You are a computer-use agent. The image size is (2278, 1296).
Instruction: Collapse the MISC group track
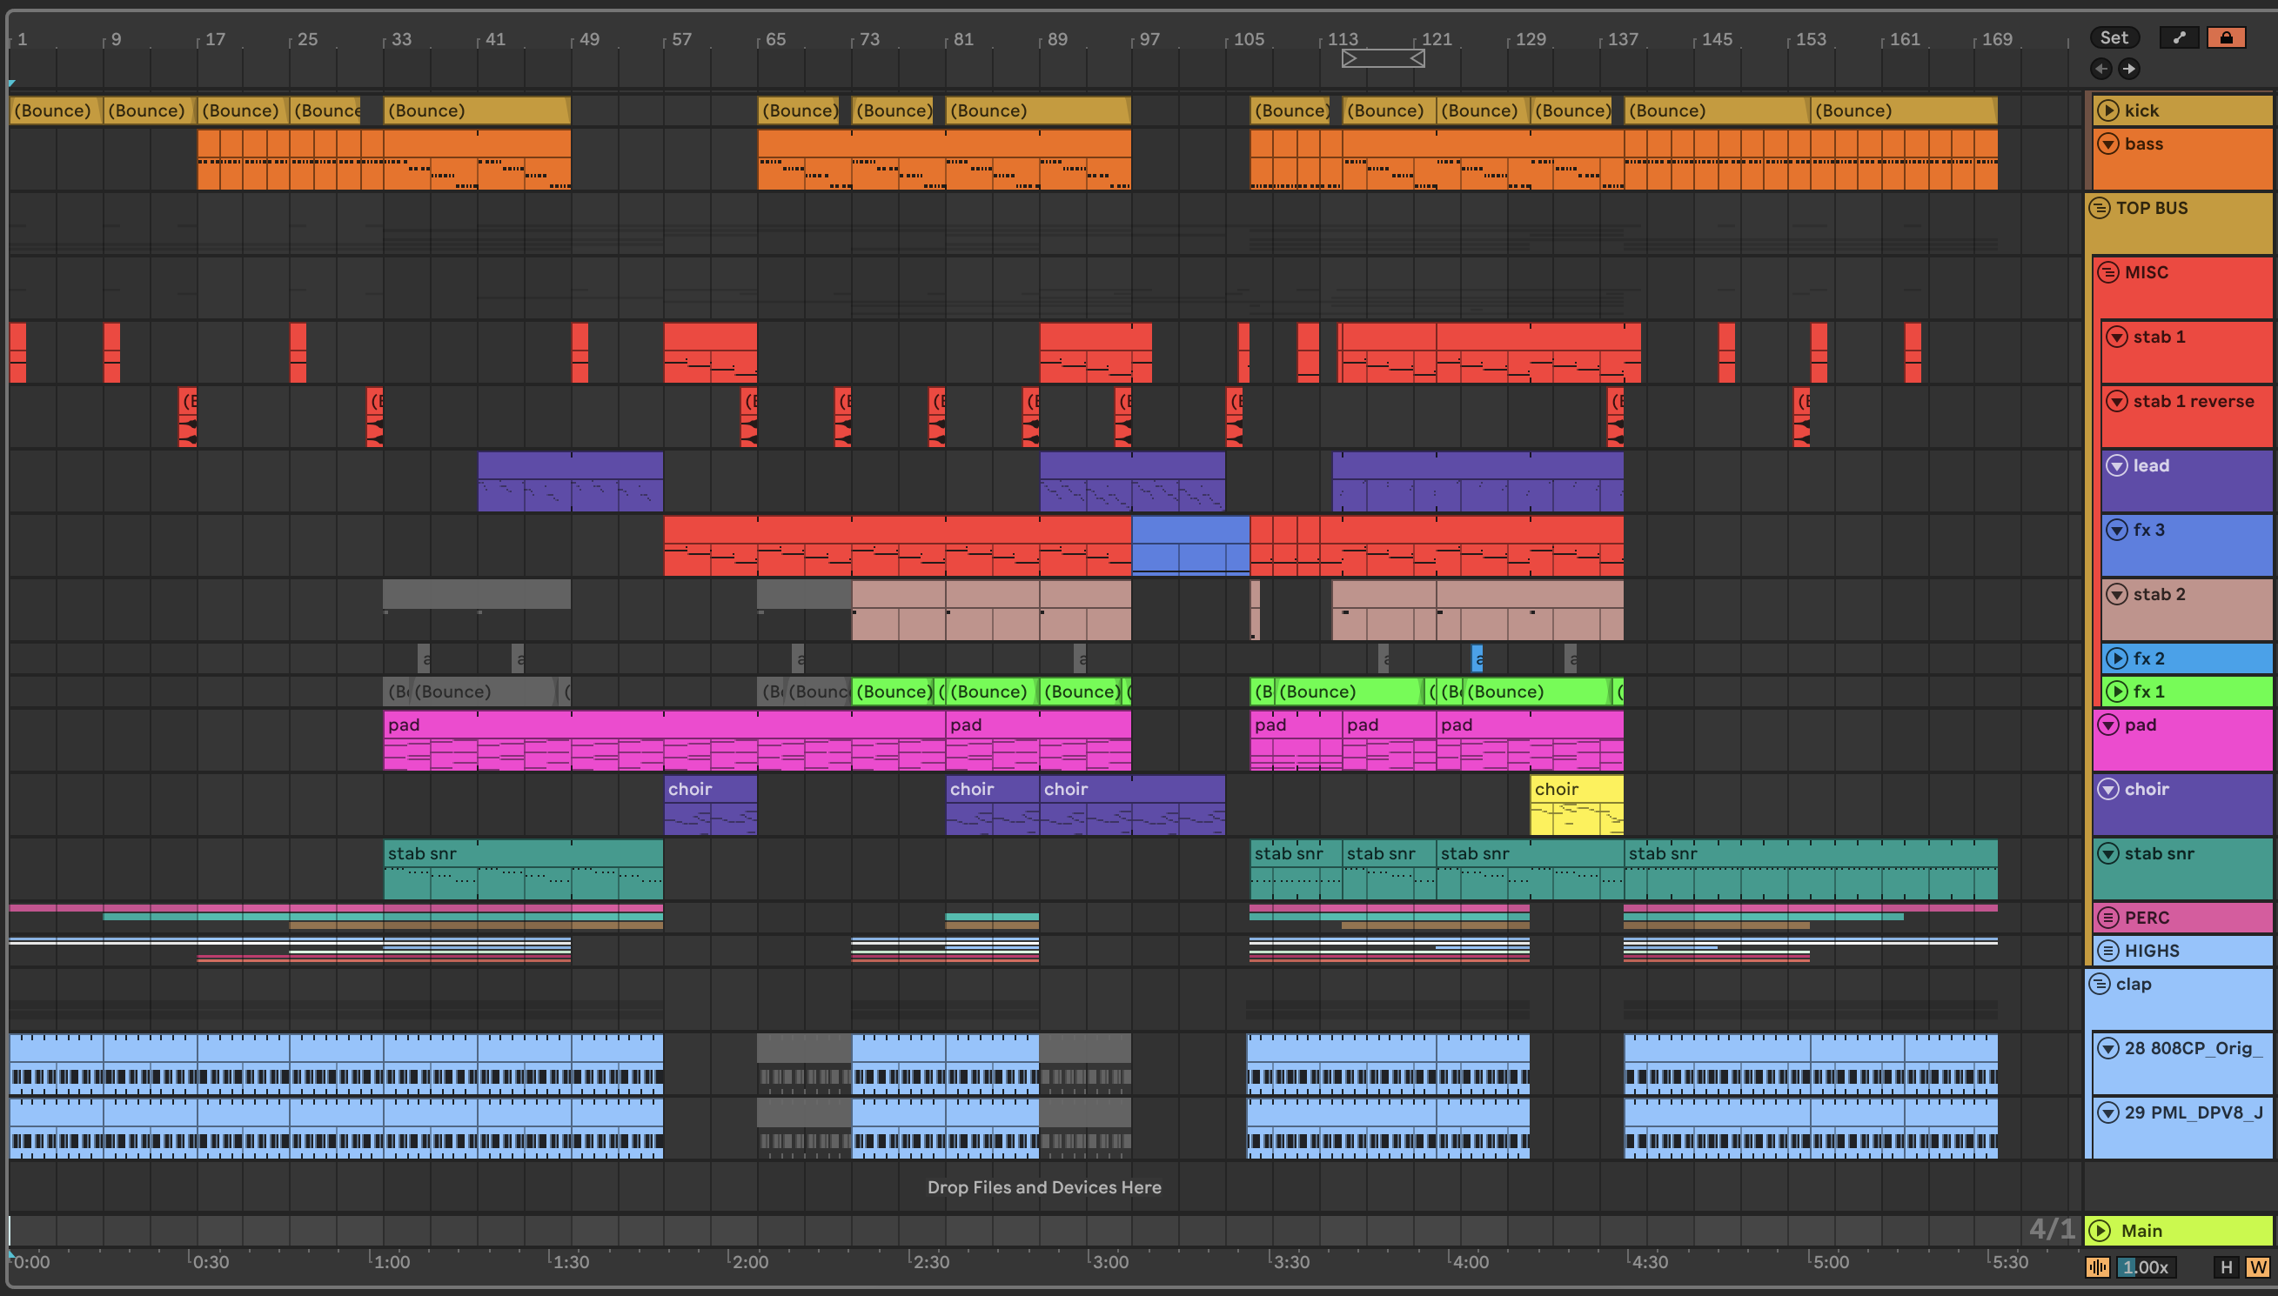2107,272
